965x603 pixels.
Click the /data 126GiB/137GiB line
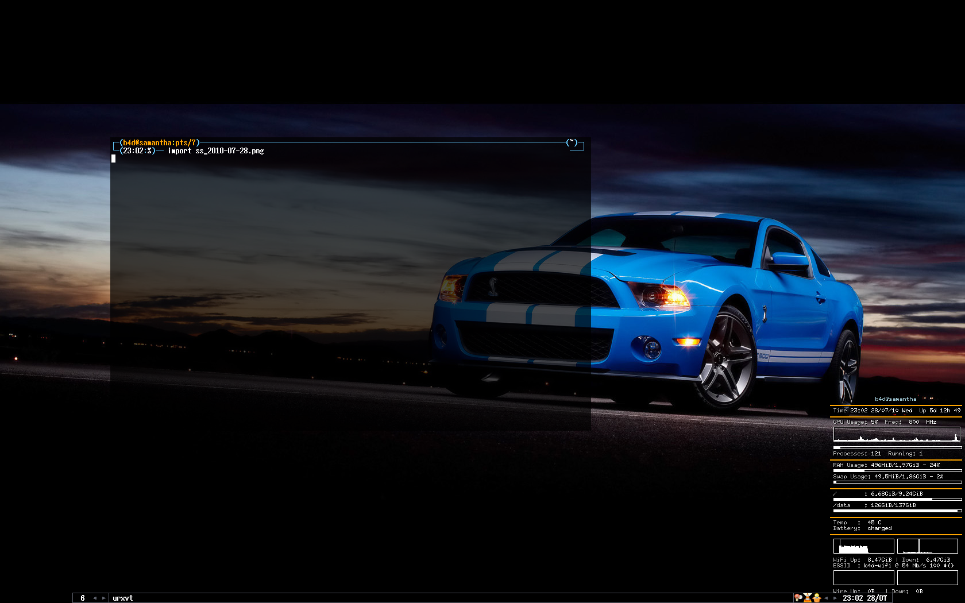(874, 505)
